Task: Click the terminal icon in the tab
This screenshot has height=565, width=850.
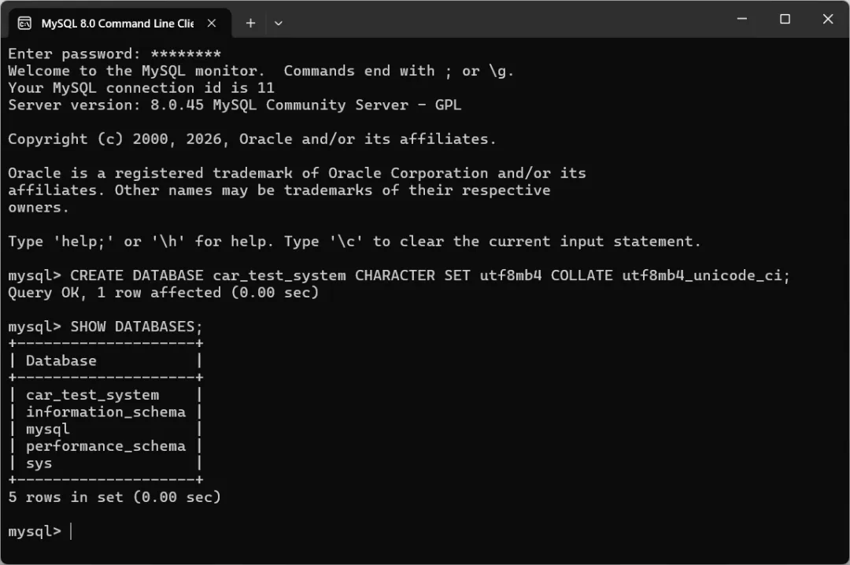Action: click(x=24, y=23)
